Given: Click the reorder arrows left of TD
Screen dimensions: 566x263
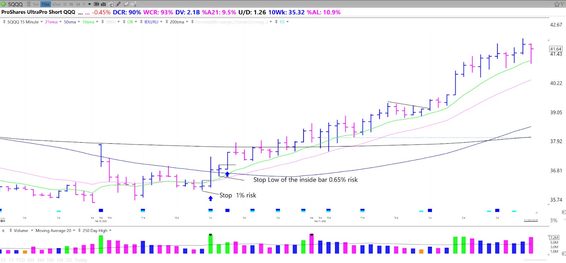Looking at the screenshot, I should (x=276, y=22).
